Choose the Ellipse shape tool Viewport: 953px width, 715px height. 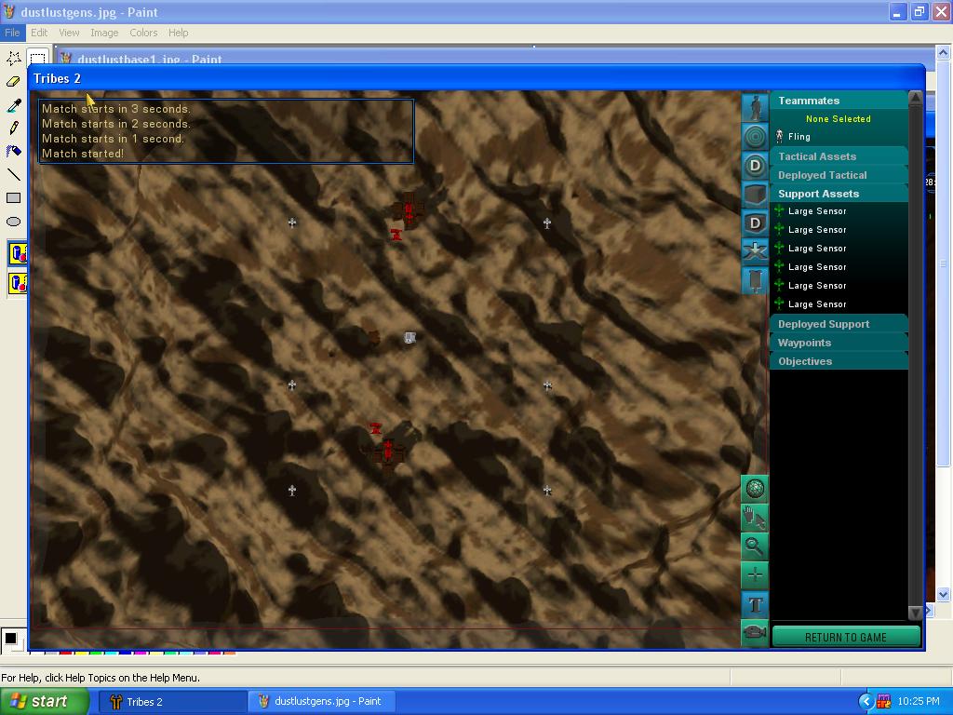13,222
